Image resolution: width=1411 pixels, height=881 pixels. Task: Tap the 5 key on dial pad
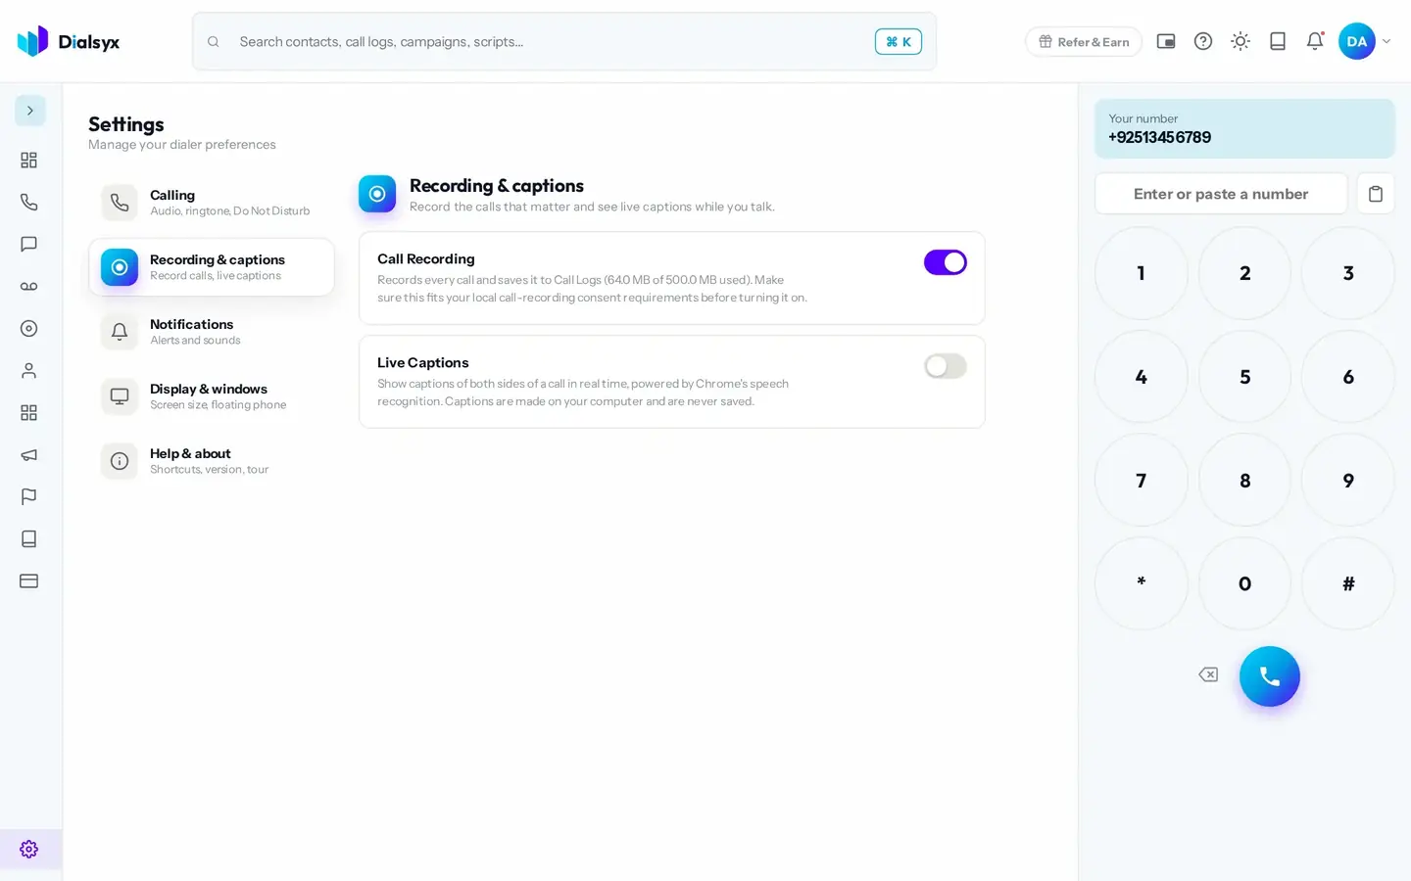coord(1245,377)
